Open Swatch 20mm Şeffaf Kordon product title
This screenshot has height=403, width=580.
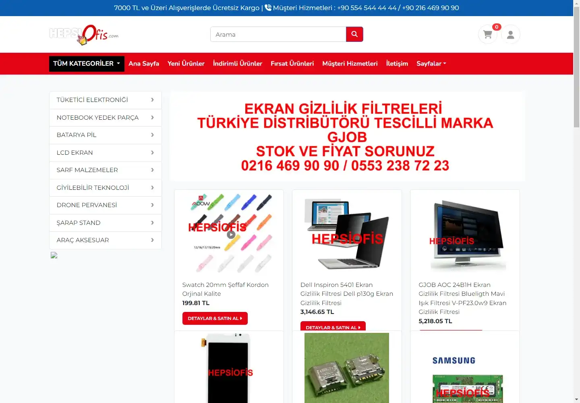[x=226, y=289]
